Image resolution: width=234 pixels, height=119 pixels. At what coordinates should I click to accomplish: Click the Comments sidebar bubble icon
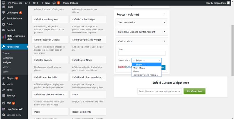[4, 13]
